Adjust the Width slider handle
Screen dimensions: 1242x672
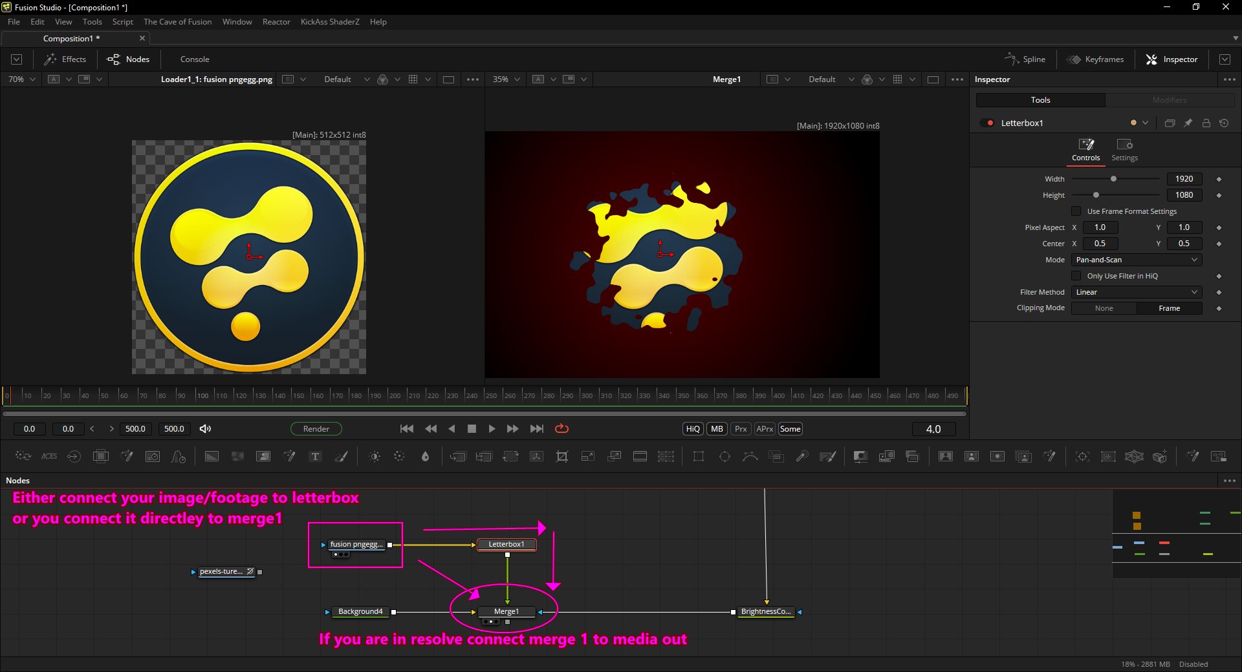1113,179
